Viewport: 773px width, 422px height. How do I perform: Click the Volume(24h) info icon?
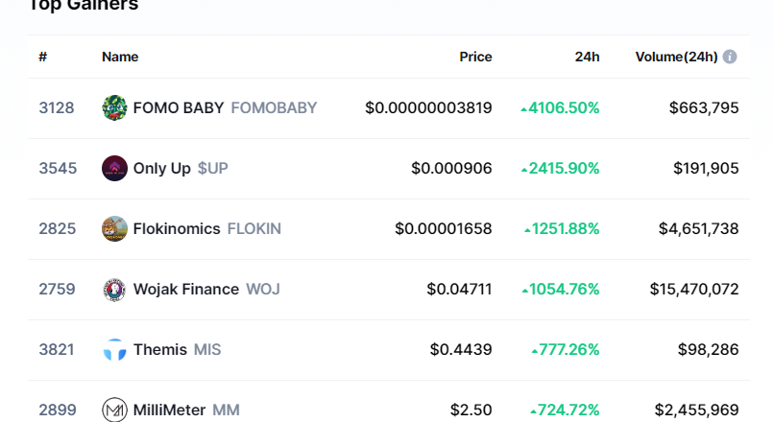click(x=730, y=57)
